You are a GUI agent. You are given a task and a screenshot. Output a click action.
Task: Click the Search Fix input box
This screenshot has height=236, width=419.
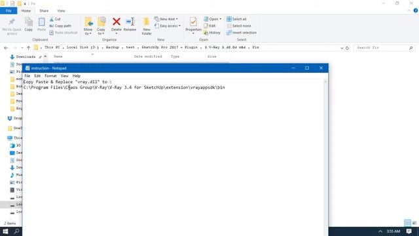click(x=384, y=48)
